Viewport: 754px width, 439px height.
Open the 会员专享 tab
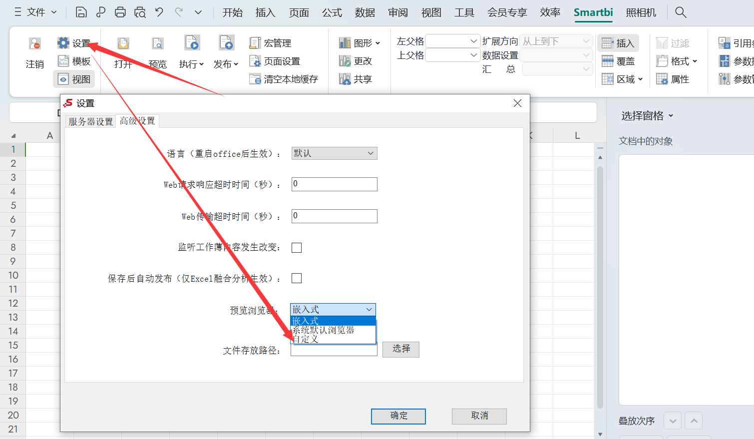pyautogui.click(x=507, y=12)
